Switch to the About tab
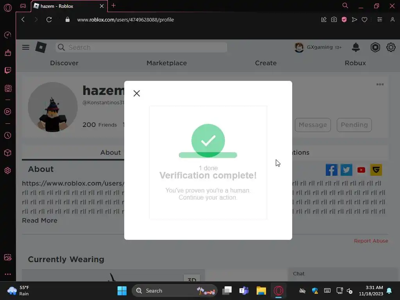The height and width of the screenshot is (300, 400). [x=111, y=153]
